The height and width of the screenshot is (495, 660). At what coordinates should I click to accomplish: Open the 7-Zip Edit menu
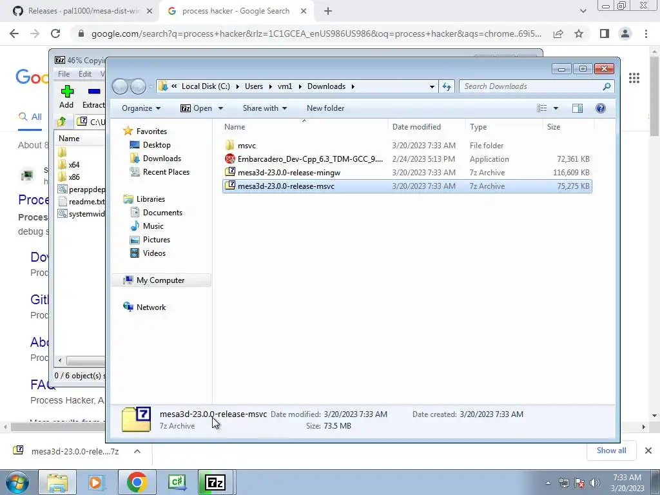(84, 74)
